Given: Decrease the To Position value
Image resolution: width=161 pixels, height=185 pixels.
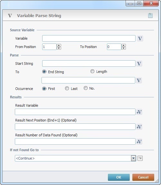Looking at the screenshot, I should tap(124, 48).
